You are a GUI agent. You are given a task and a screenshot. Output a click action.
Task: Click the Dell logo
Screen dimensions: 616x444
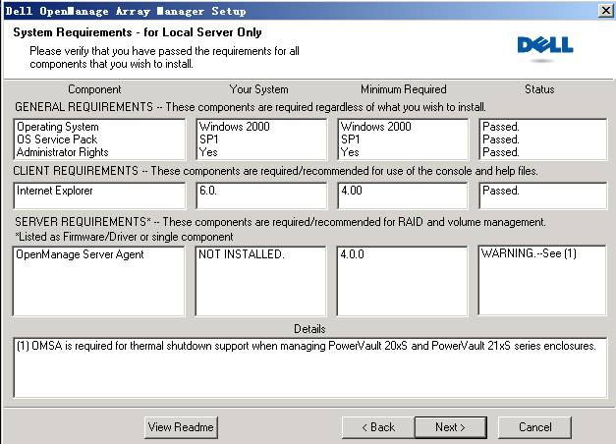click(545, 47)
